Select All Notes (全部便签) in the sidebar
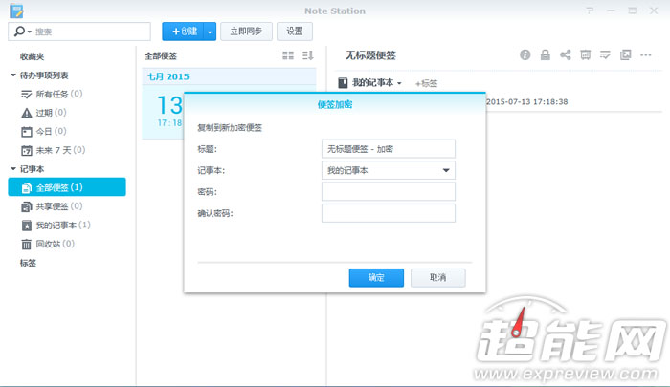 coord(67,187)
